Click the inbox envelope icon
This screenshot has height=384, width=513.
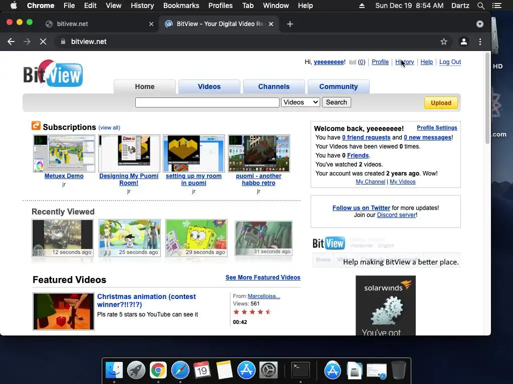click(352, 62)
